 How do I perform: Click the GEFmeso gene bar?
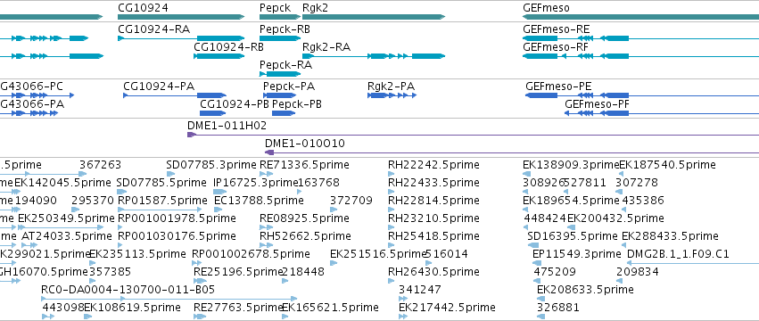(641, 17)
